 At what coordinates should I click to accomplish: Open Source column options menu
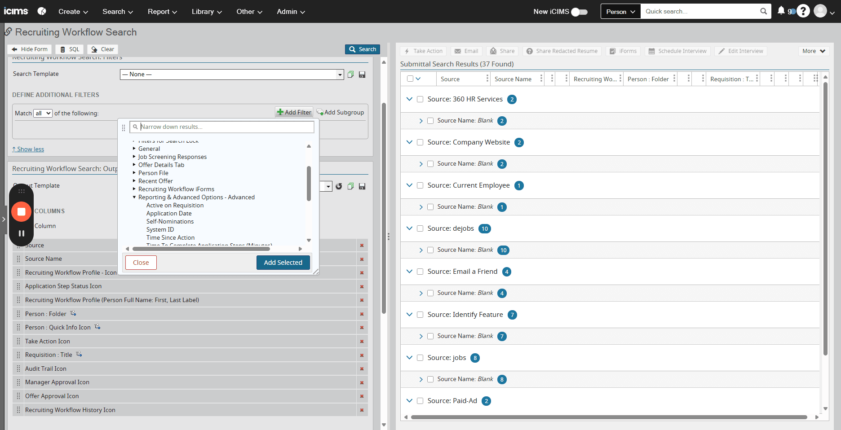coord(487,79)
